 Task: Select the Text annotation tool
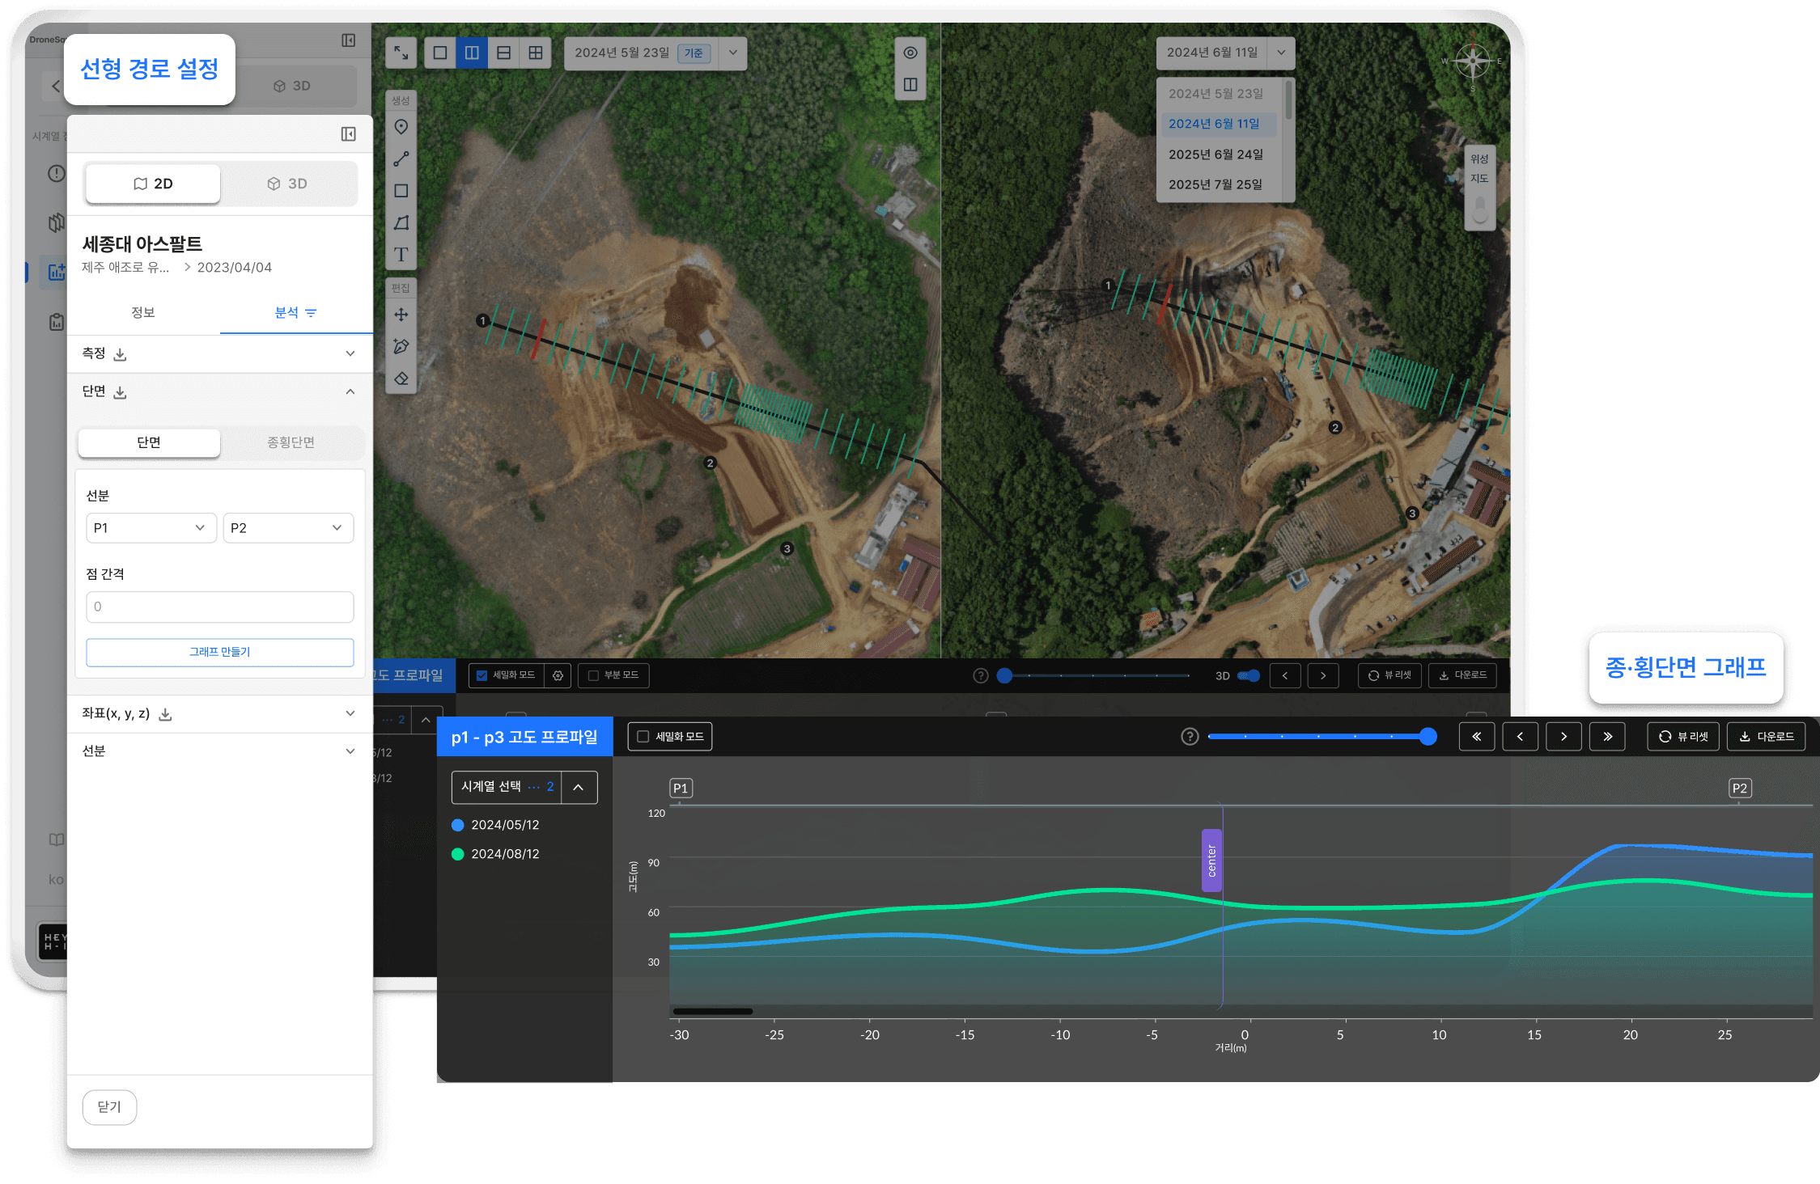[x=401, y=255]
